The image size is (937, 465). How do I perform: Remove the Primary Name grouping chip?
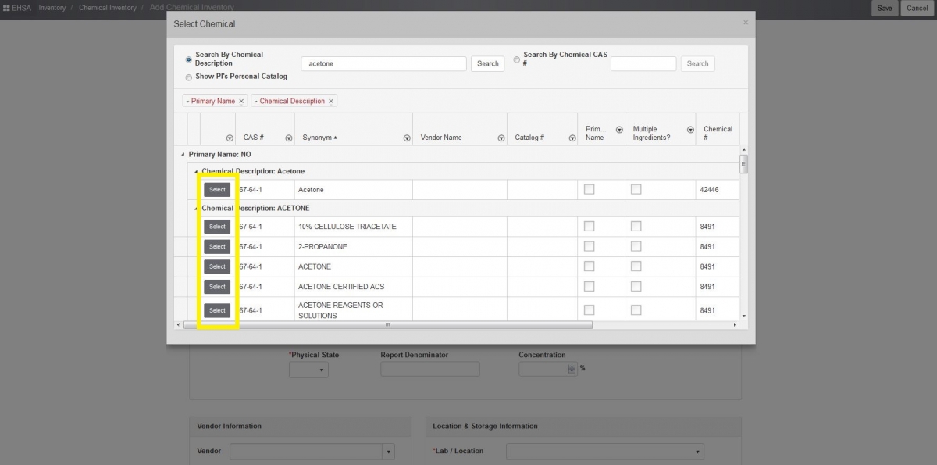[x=241, y=101]
